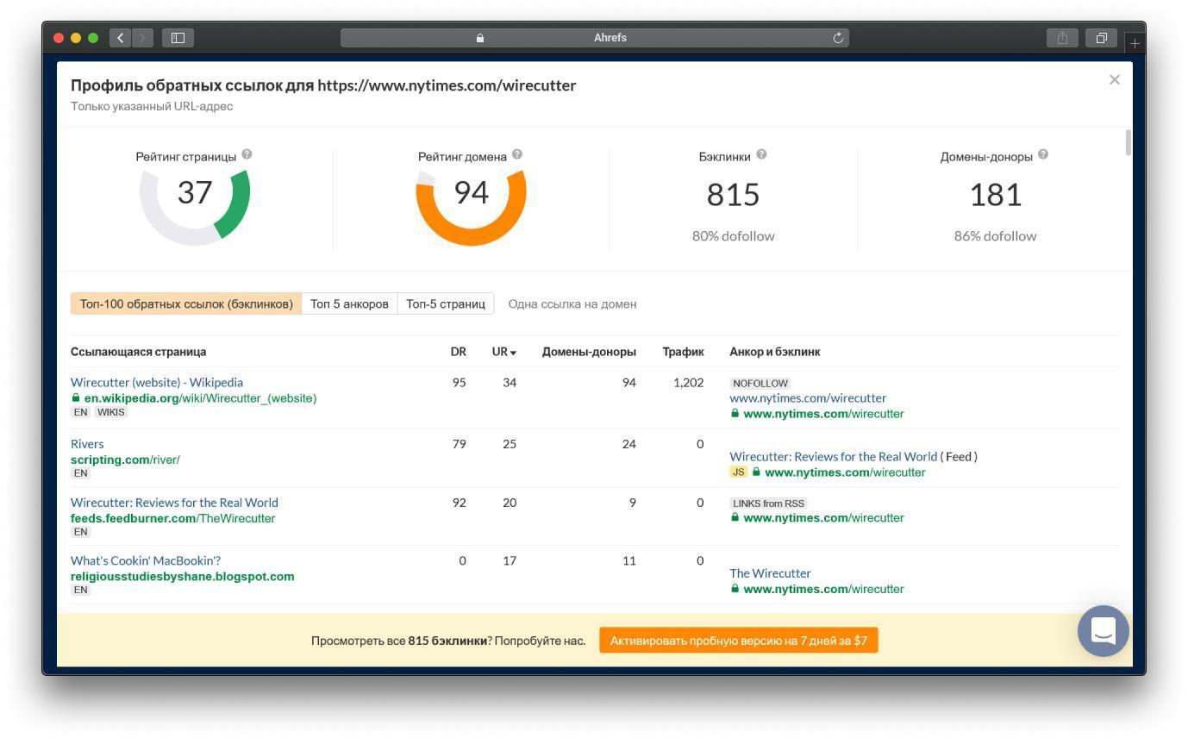The image size is (1188, 738).
Task: Click the Safari back navigation arrow
Action: tap(121, 38)
